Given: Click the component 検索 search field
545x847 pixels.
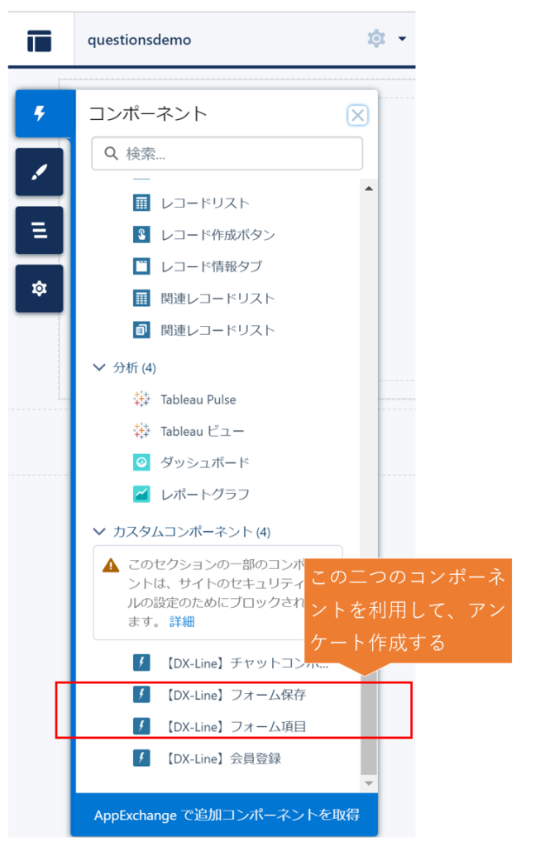Looking at the screenshot, I should click(x=227, y=154).
